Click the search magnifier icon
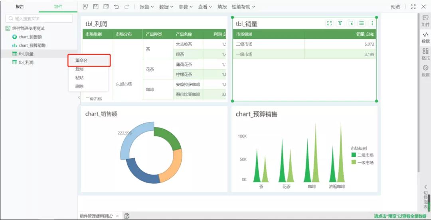The image size is (431, 220). (11, 19)
